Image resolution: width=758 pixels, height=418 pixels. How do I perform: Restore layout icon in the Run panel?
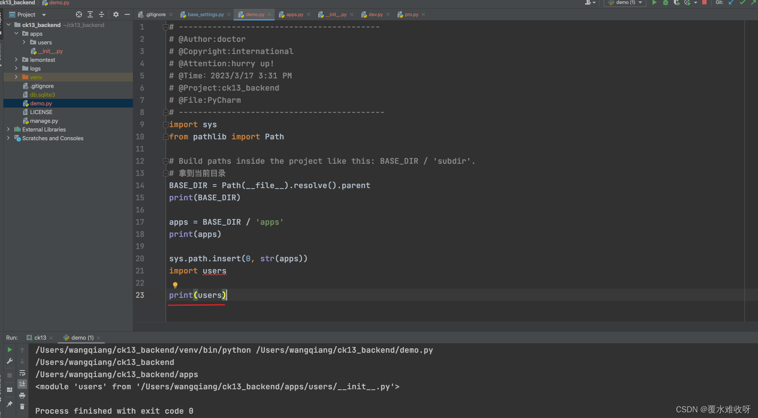pos(10,390)
